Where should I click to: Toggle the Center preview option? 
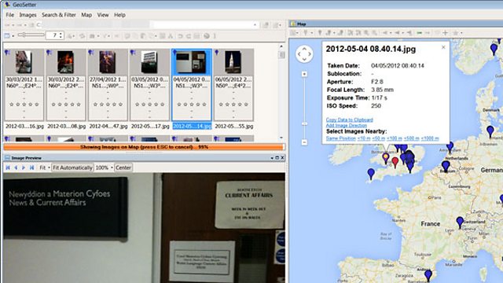click(123, 167)
